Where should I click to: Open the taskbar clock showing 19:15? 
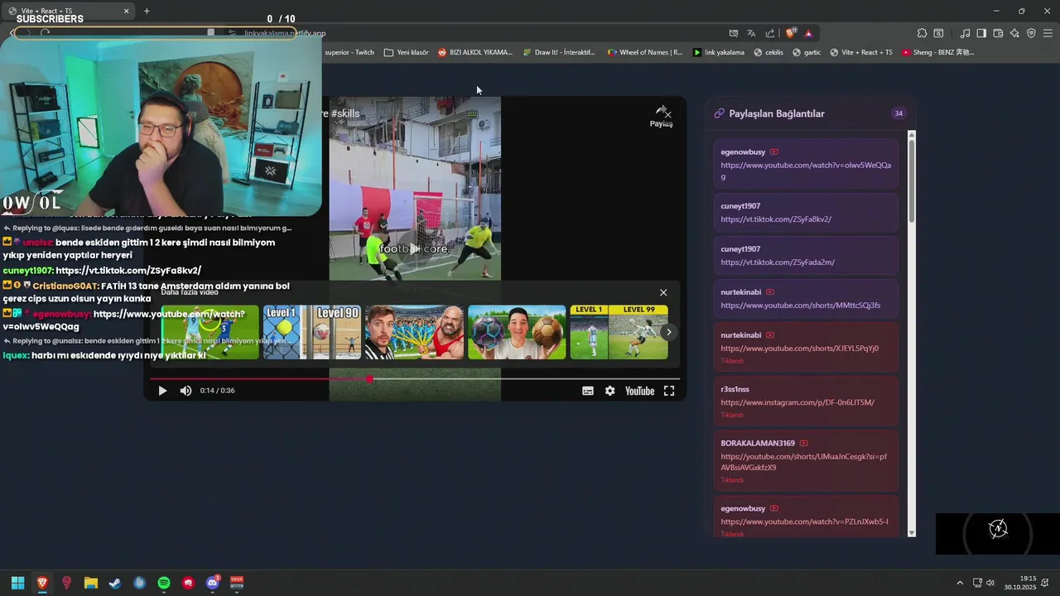pyautogui.click(x=1020, y=583)
